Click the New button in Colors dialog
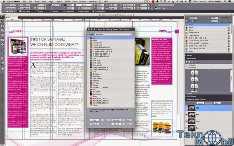Screen dimensions: 234x146 pos(94,120)
